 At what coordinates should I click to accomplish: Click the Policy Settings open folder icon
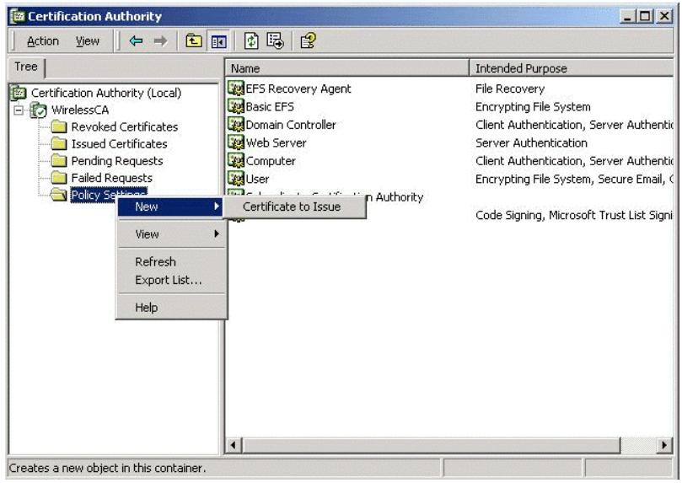(x=58, y=195)
